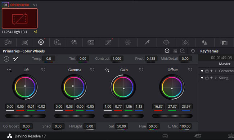Click the L. Mix value field
The width and height of the screenshot is (234, 140).
pyautogui.click(x=185, y=126)
